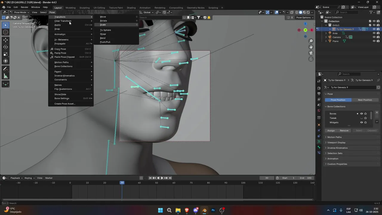Click the pan hand viewport gizmo
Viewport: 382px width, 215px height.
coord(311,47)
